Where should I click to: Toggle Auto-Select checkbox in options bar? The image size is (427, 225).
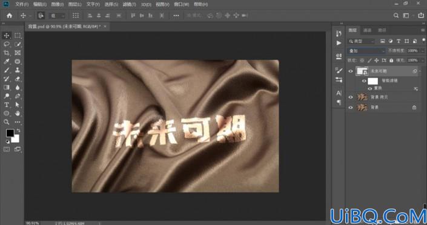click(41, 16)
